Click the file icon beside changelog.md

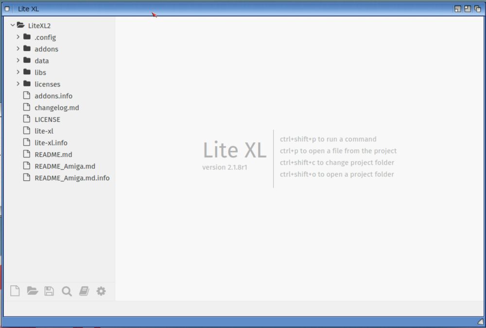point(27,107)
